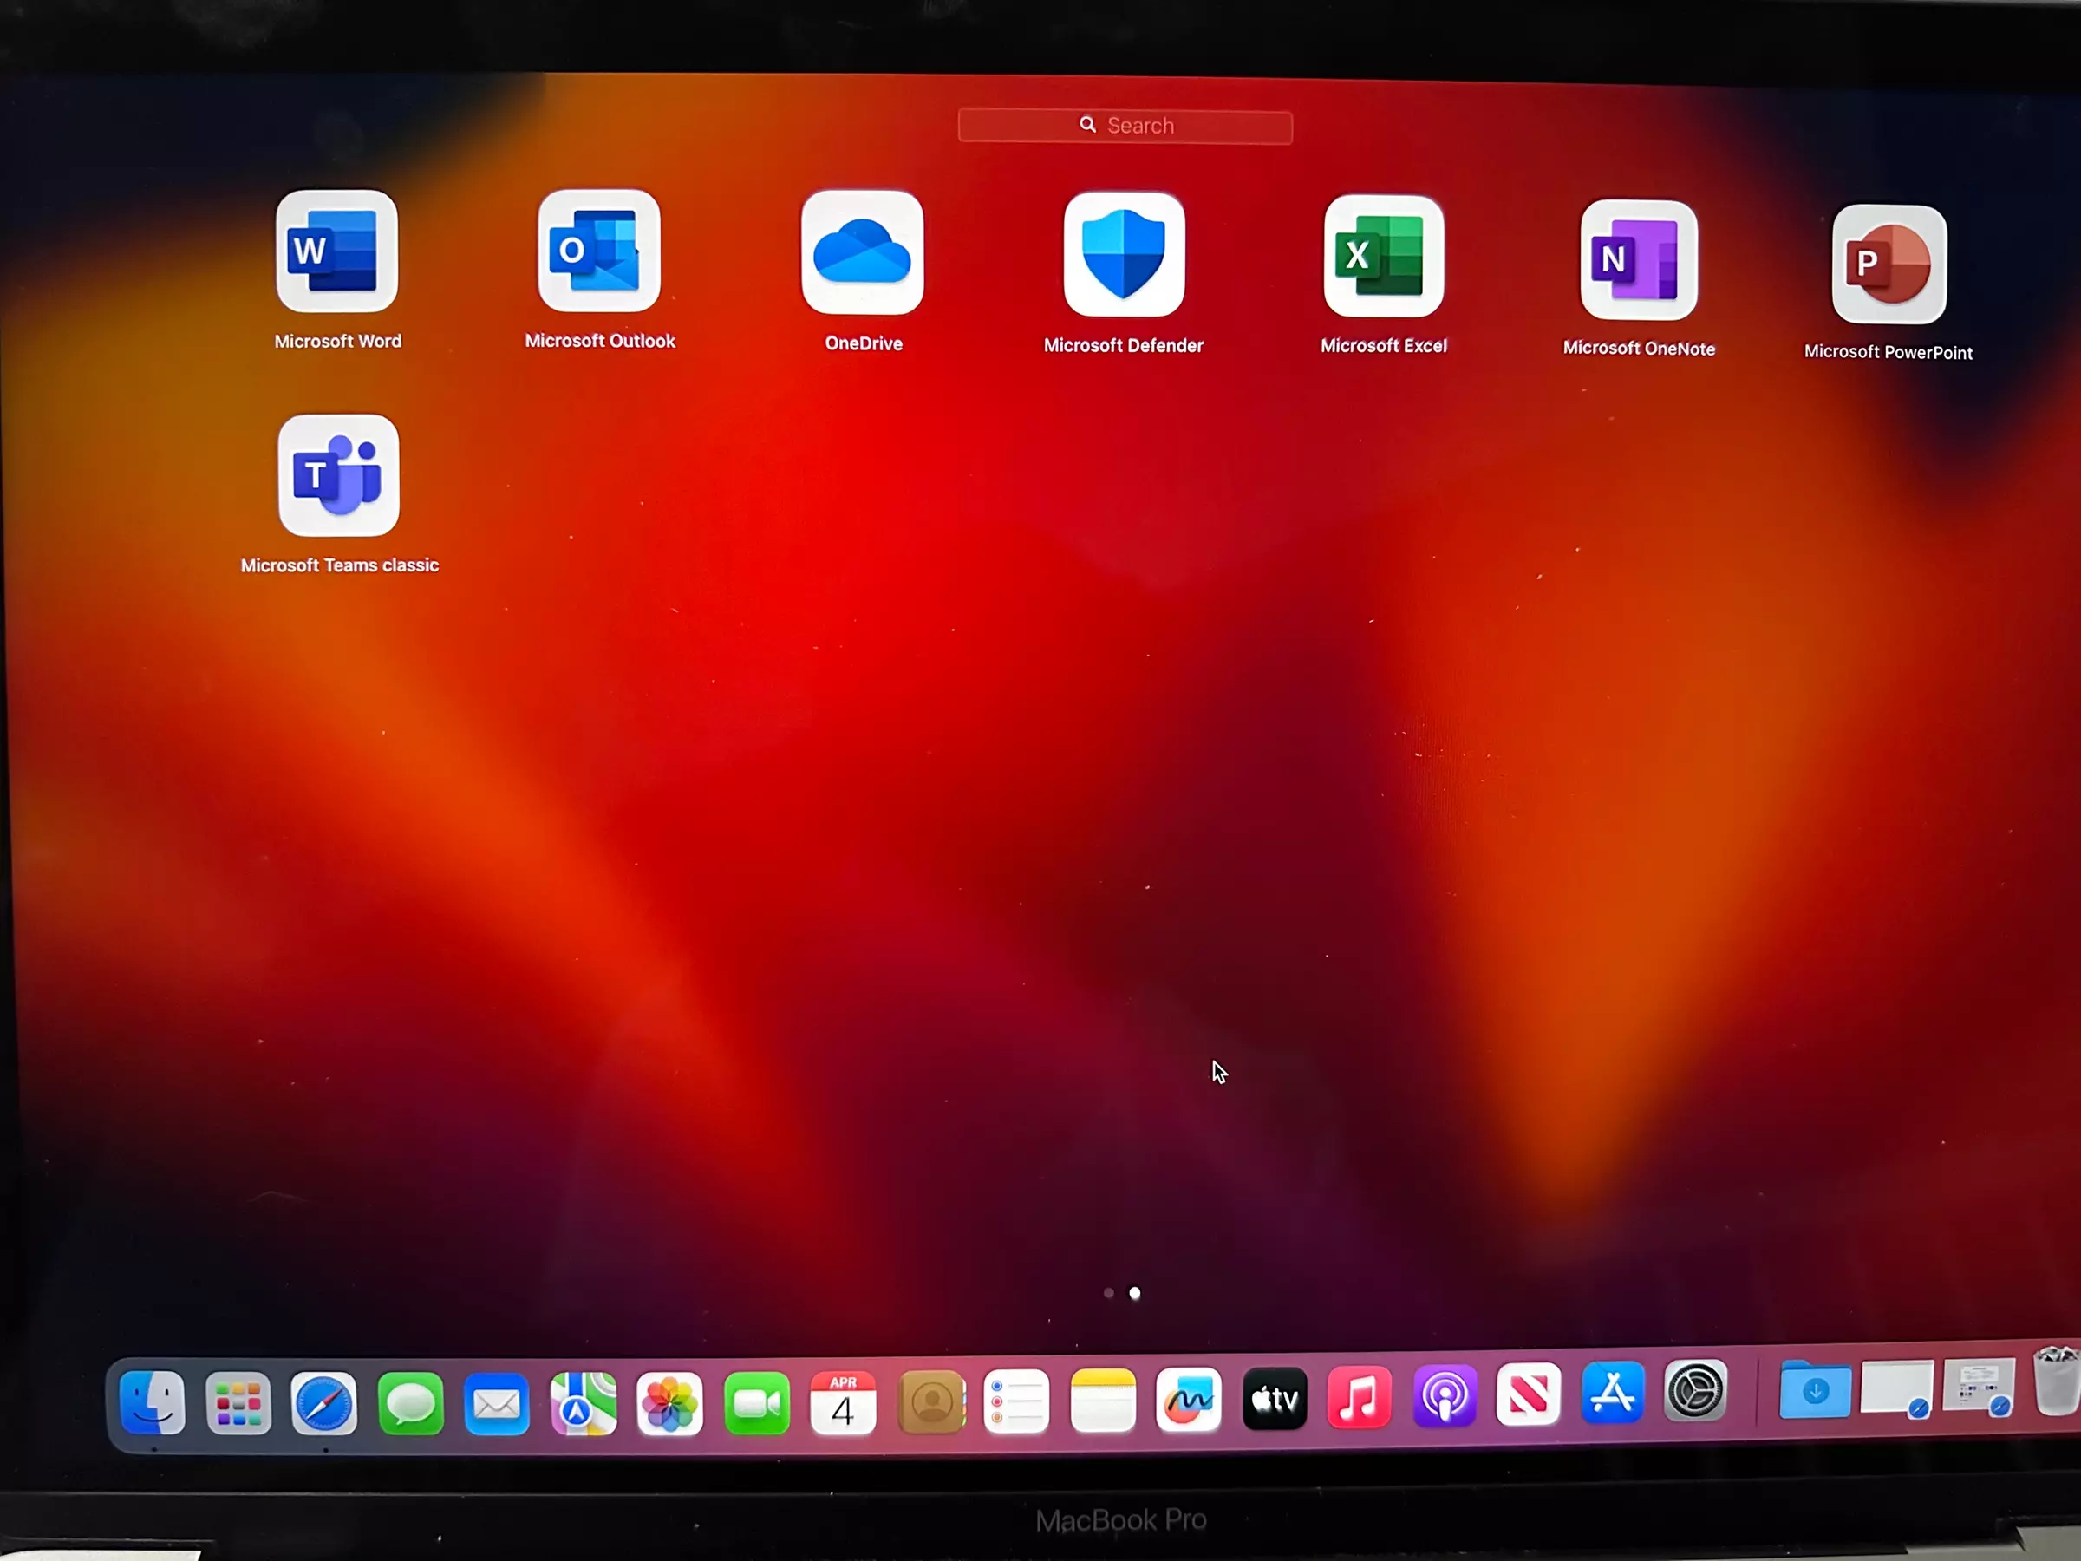Viewport: 2081px width, 1561px height.
Task: Select the second Launchpad page dot
Action: click(1134, 1293)
